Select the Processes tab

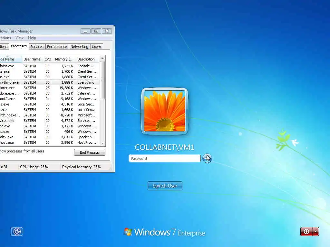point(19,46)
